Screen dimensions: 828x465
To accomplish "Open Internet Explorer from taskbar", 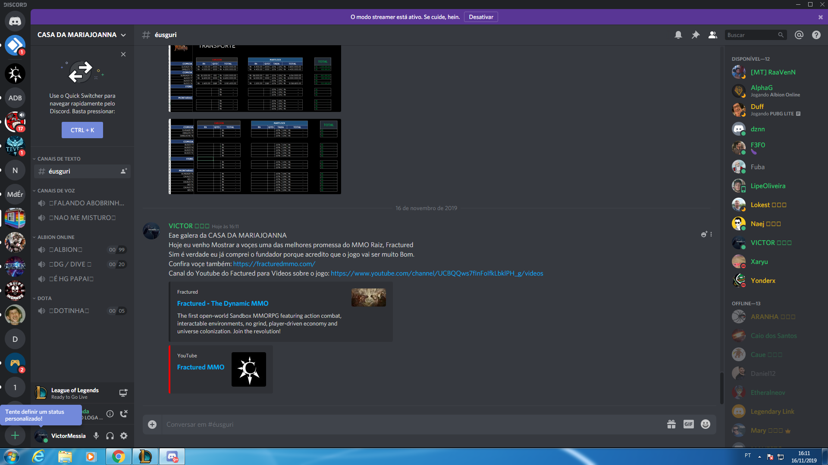I will (38, 456).
